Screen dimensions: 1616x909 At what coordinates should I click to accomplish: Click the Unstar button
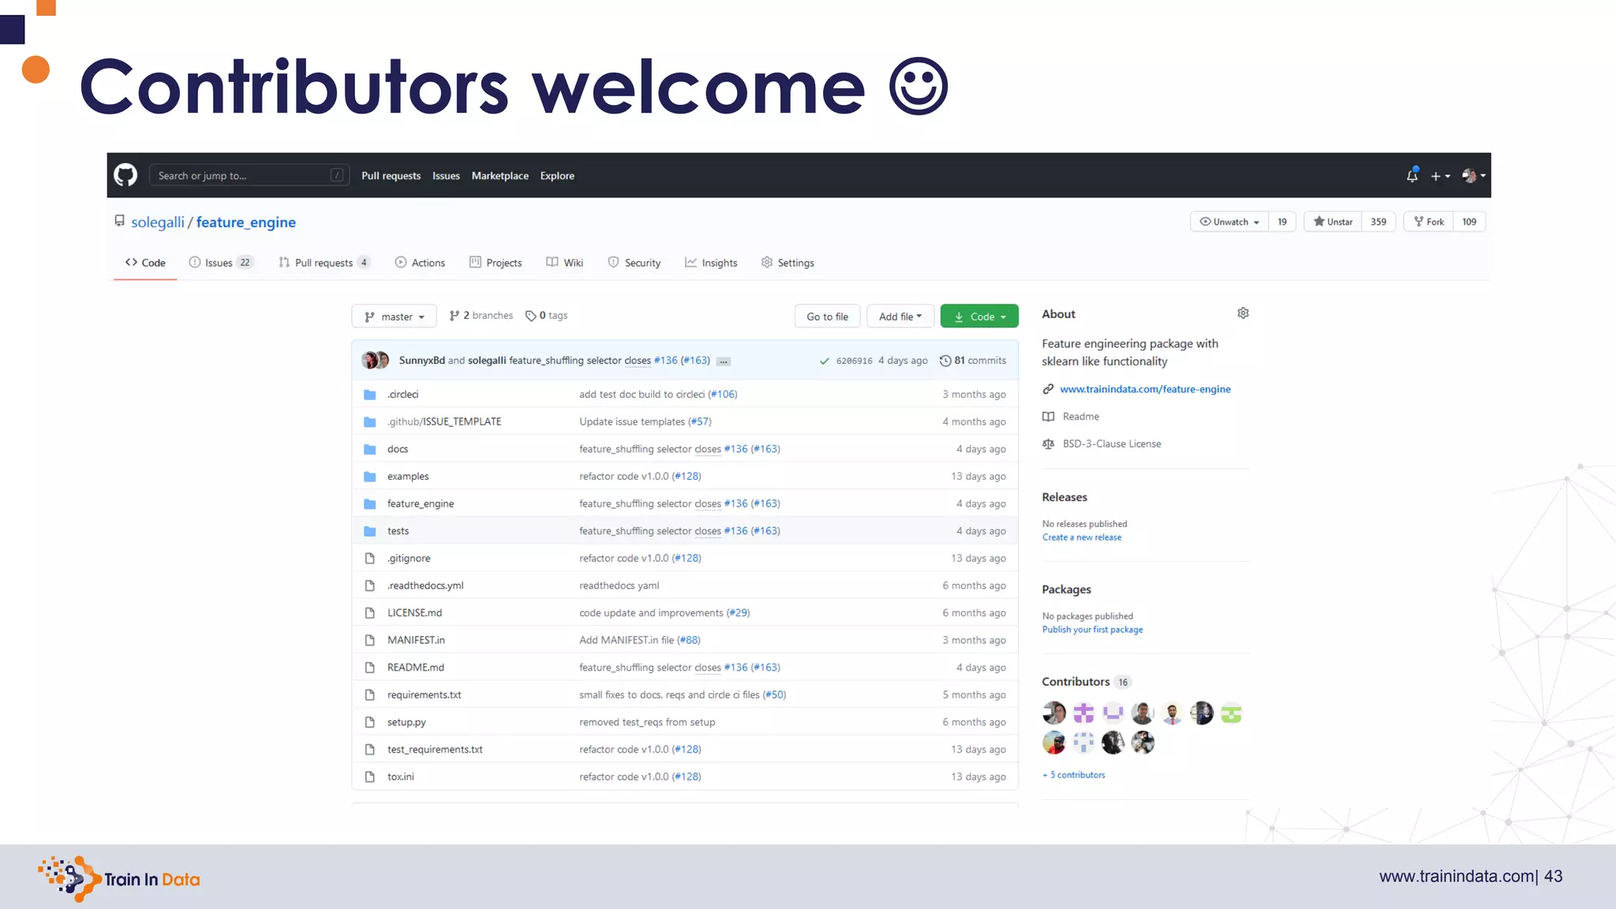(1333, 222)
